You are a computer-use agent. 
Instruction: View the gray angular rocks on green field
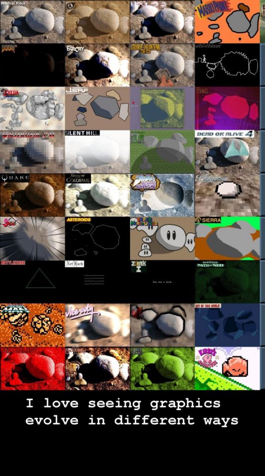coord(162,152)
